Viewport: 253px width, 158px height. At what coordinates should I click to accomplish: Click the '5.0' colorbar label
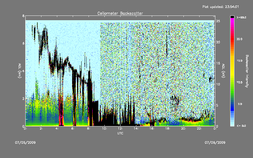240,104
